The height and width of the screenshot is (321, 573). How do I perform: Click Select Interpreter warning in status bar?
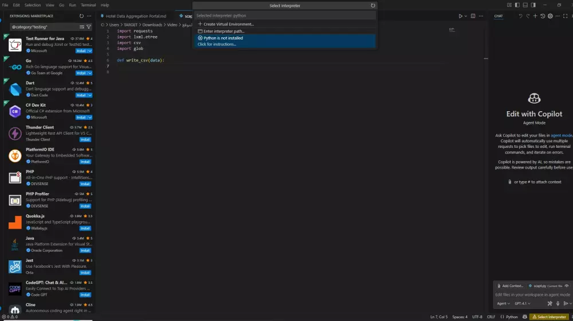tap(550, 317)
